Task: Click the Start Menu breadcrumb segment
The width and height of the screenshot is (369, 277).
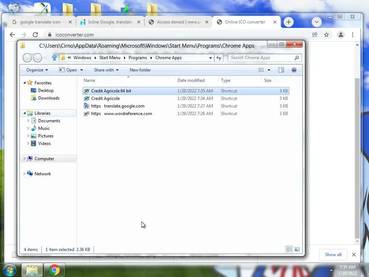Action: coord(110,58)
